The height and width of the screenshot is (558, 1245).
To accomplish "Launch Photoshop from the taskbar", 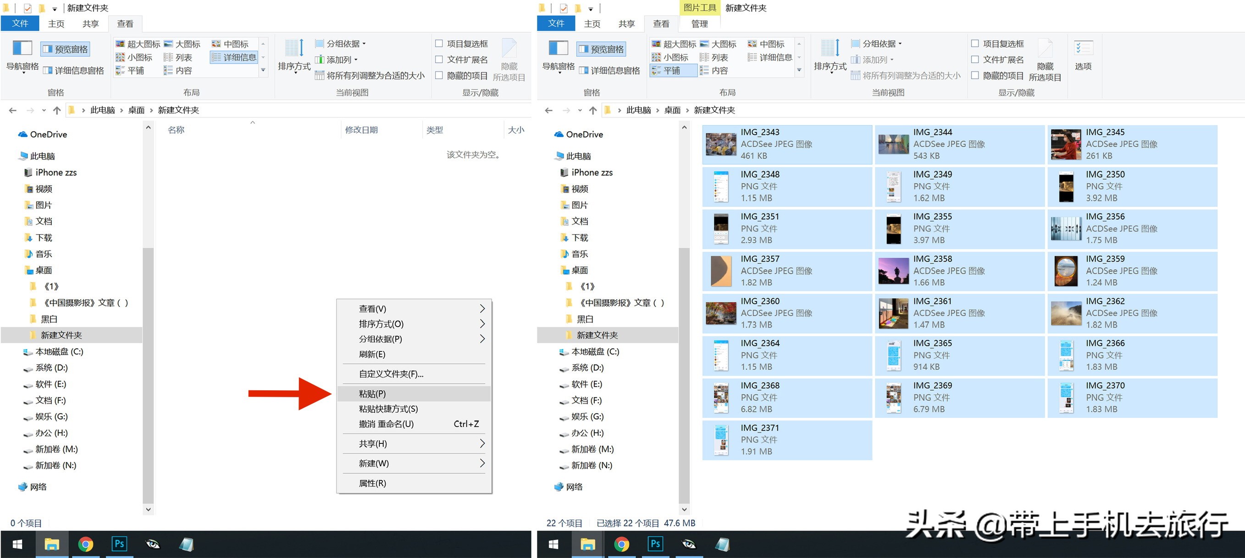I will [119, 543].
